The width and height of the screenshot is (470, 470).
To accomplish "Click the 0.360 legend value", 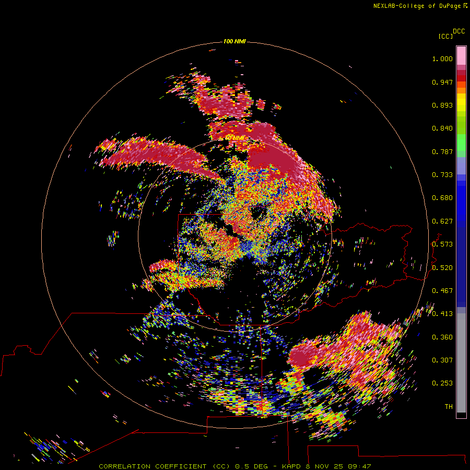I will click(x=442, y=337).
